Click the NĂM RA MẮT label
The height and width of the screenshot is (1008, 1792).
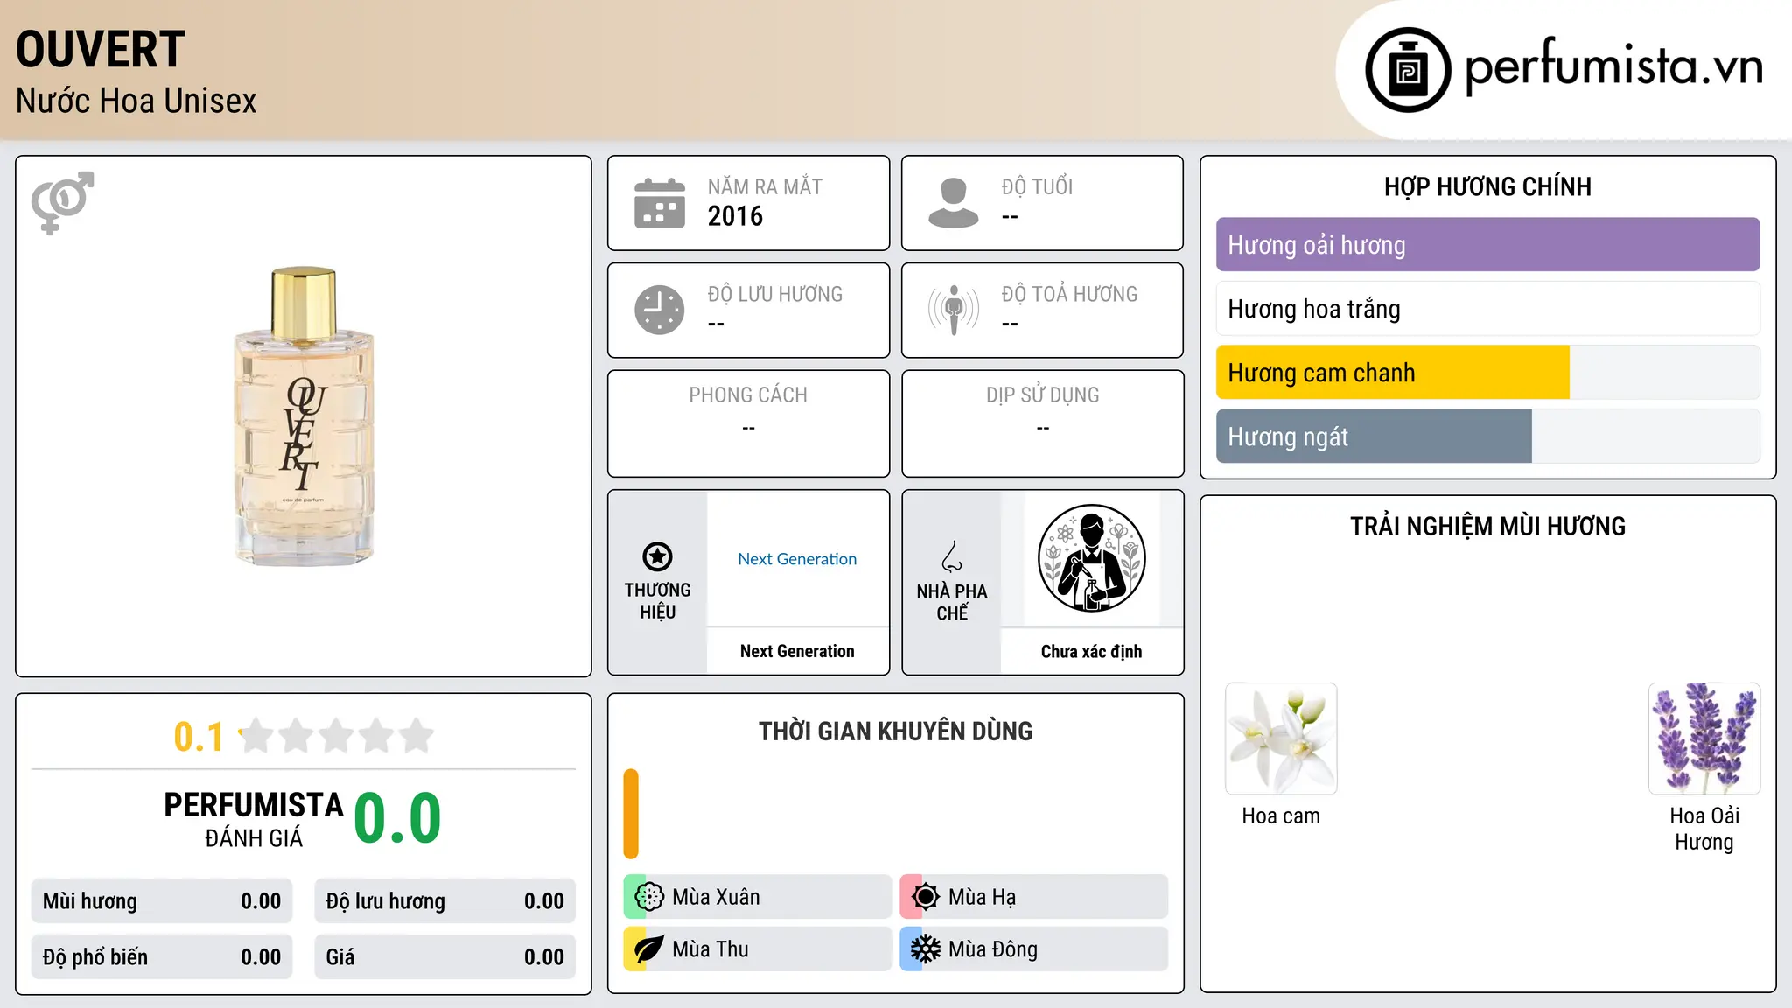[765, 186]
